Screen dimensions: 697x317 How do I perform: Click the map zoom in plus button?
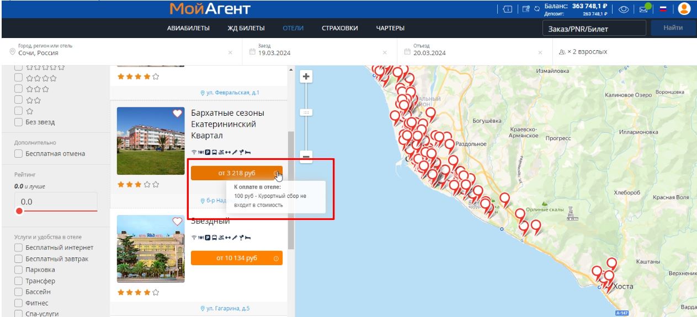pos(306,77)
